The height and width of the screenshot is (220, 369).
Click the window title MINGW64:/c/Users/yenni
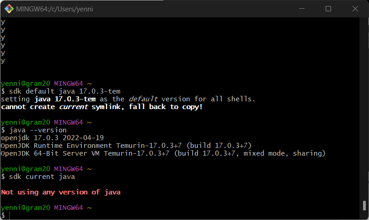[54, 9]
